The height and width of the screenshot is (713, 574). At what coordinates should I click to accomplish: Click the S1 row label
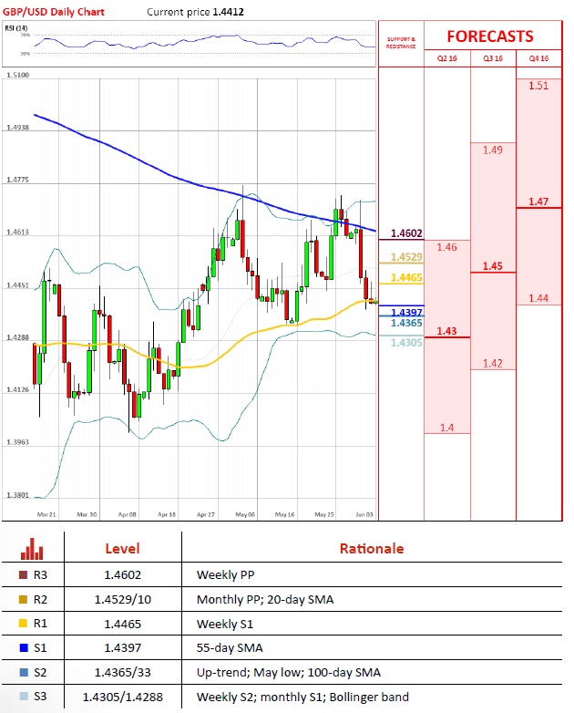pos(40,648)
